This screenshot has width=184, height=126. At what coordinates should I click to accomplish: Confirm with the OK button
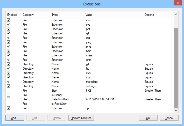tap(148, 118)
